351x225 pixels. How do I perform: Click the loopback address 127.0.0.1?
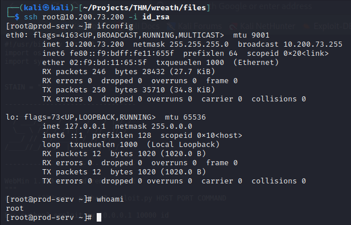tap(85, 126)
